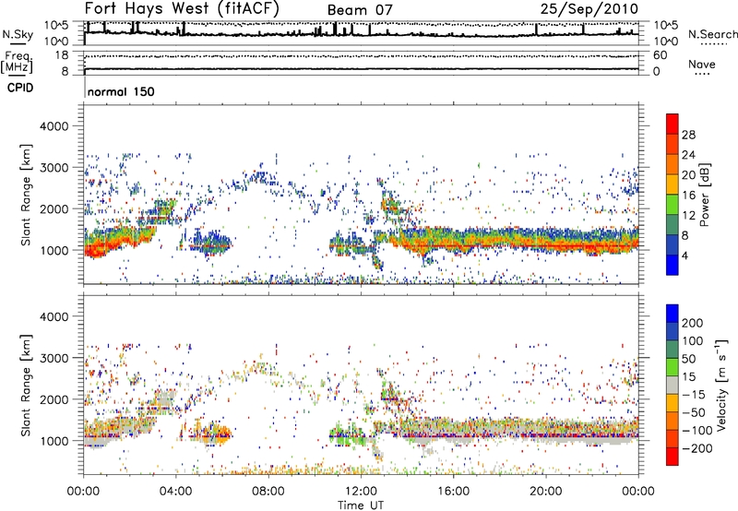The image size is (738, 511).
Task: Click the velocity color bar
Action: click(673, 385)
